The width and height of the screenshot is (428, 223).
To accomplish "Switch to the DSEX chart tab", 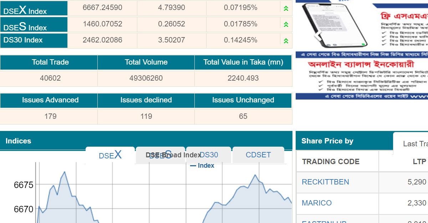I will [x=110, y=155].
